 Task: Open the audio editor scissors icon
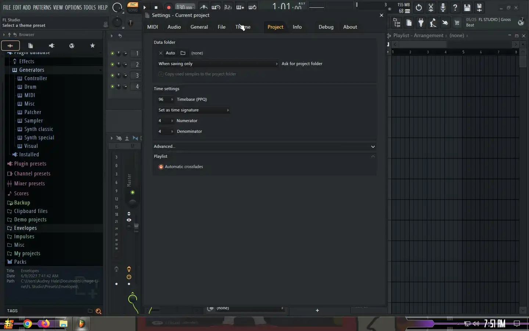coord(431,7)
